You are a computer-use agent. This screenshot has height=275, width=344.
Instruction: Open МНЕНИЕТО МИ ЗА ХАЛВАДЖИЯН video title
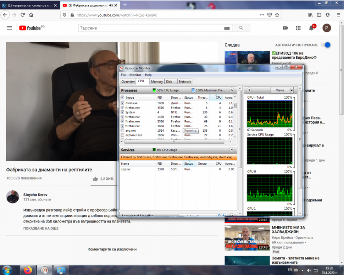click(288, 230)
